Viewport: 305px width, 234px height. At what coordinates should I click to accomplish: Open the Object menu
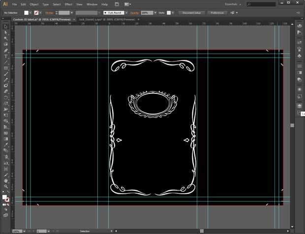tap(34, 4)
